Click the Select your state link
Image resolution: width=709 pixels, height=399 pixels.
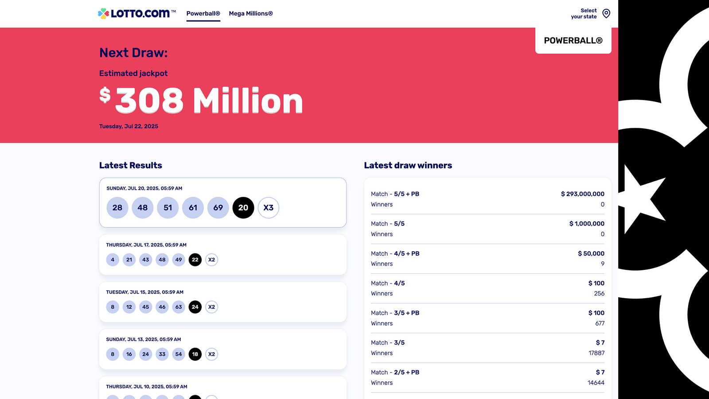pyautogui.click(x=584, y=14)
